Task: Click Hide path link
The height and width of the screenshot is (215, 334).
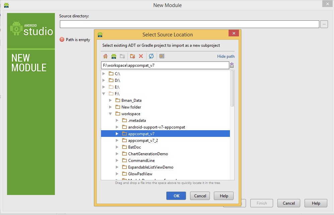Action: pyautogui.click(x=226, y=56)
